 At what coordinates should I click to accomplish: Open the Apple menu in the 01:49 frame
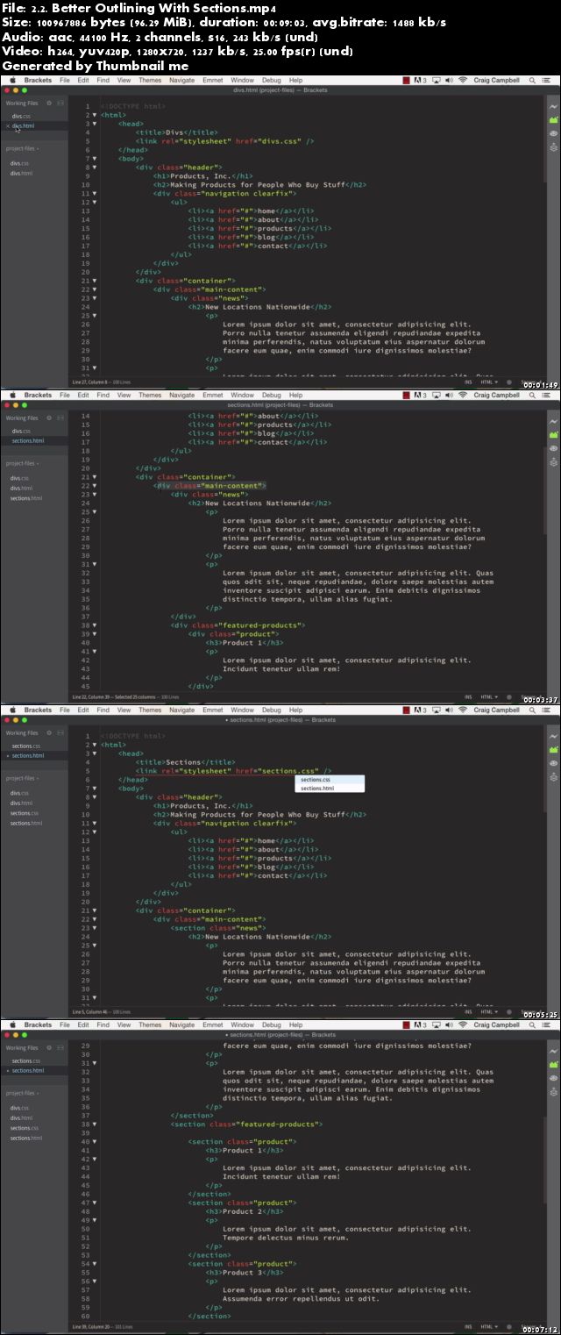(12, 80)
